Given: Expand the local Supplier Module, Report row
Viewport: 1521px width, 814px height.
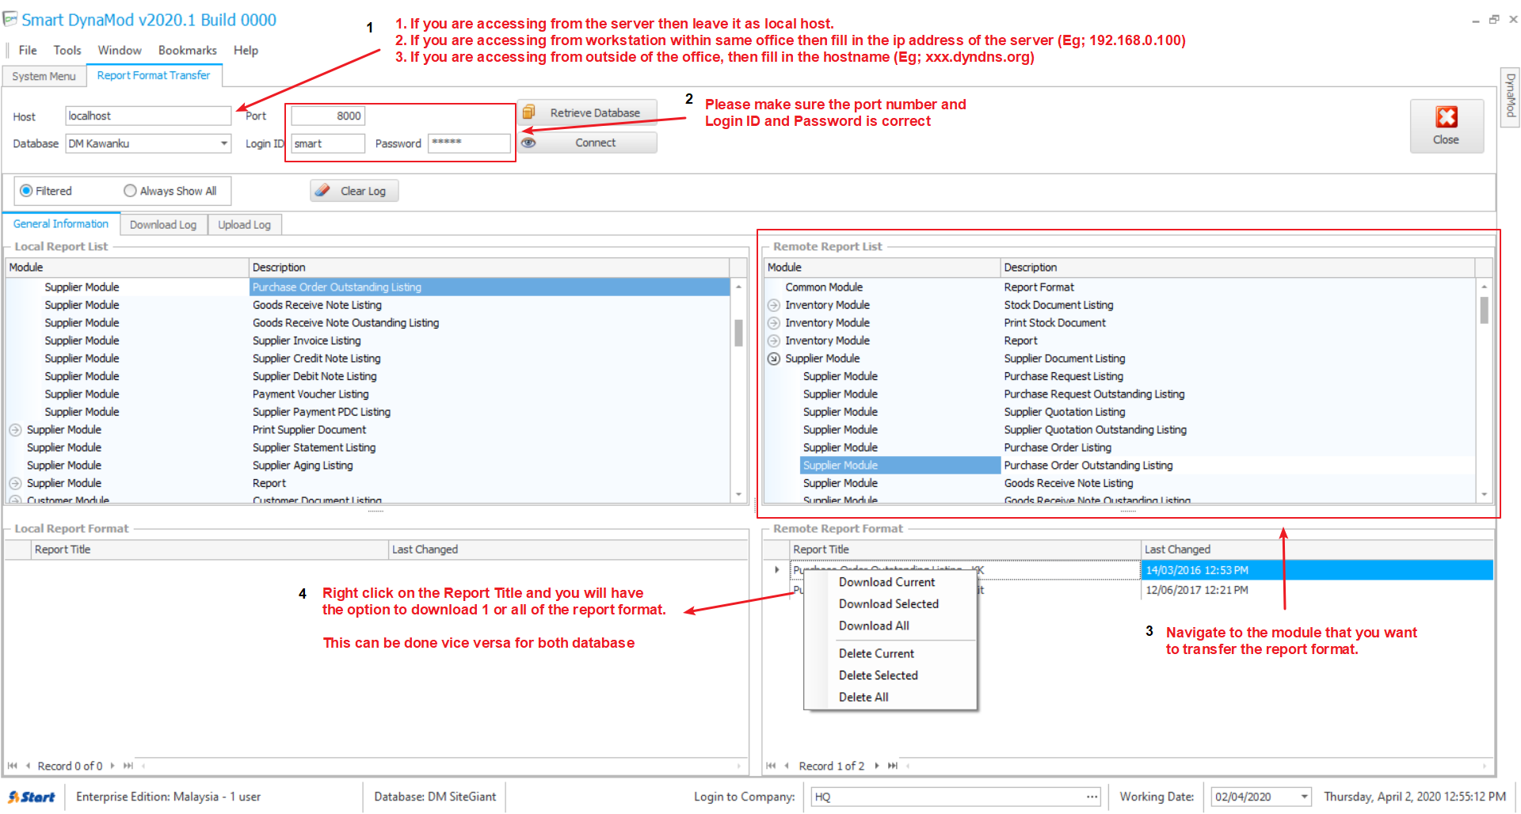Looking at the screenshot, I should (15, 483).
